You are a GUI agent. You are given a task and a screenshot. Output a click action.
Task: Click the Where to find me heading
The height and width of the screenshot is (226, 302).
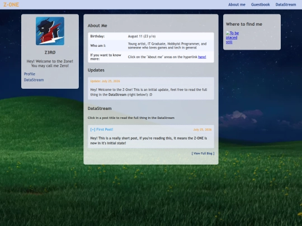[244, 24]
